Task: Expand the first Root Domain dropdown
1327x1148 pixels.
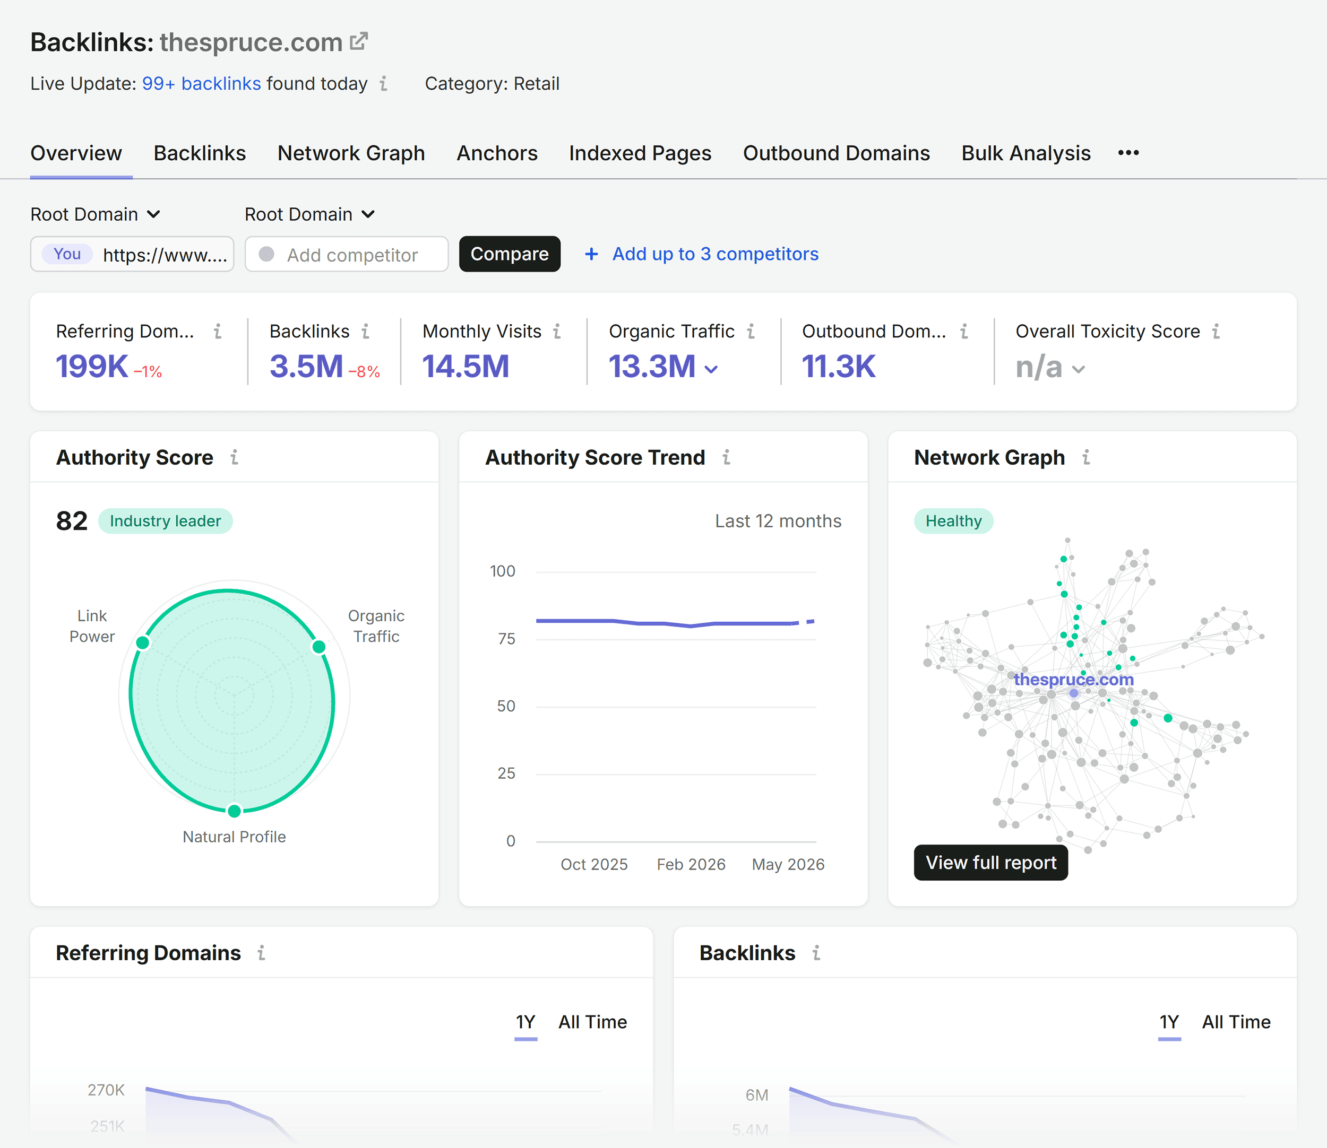Action: pyautogui.click(x=96, y=214)
